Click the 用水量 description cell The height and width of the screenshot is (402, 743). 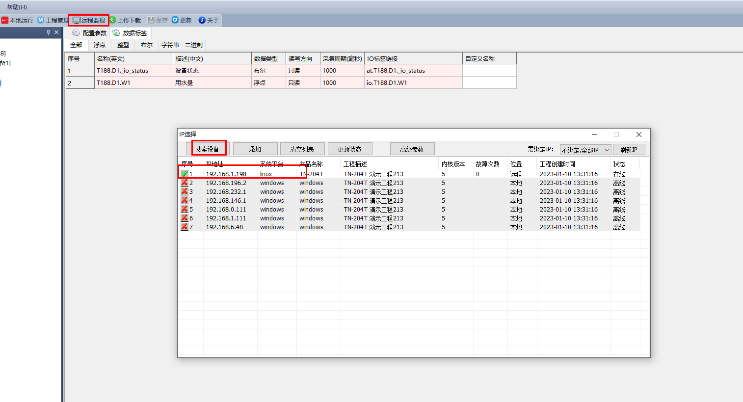pyautogui.click(x=212, y=82)
